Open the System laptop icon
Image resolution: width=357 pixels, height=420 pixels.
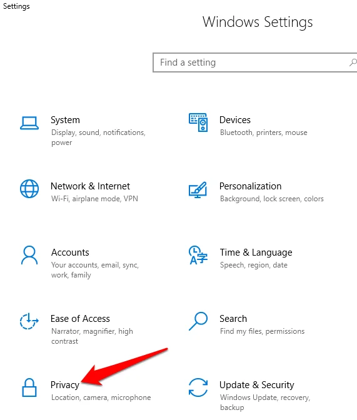[x=29, y=123]
